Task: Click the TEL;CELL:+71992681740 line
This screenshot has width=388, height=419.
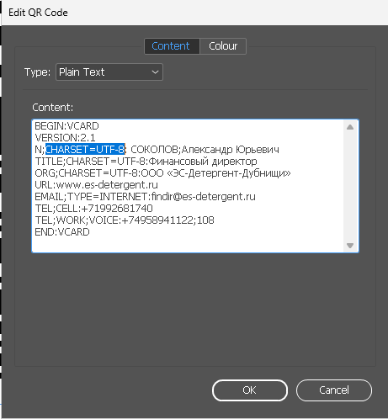Action: (x=93, y=209)
